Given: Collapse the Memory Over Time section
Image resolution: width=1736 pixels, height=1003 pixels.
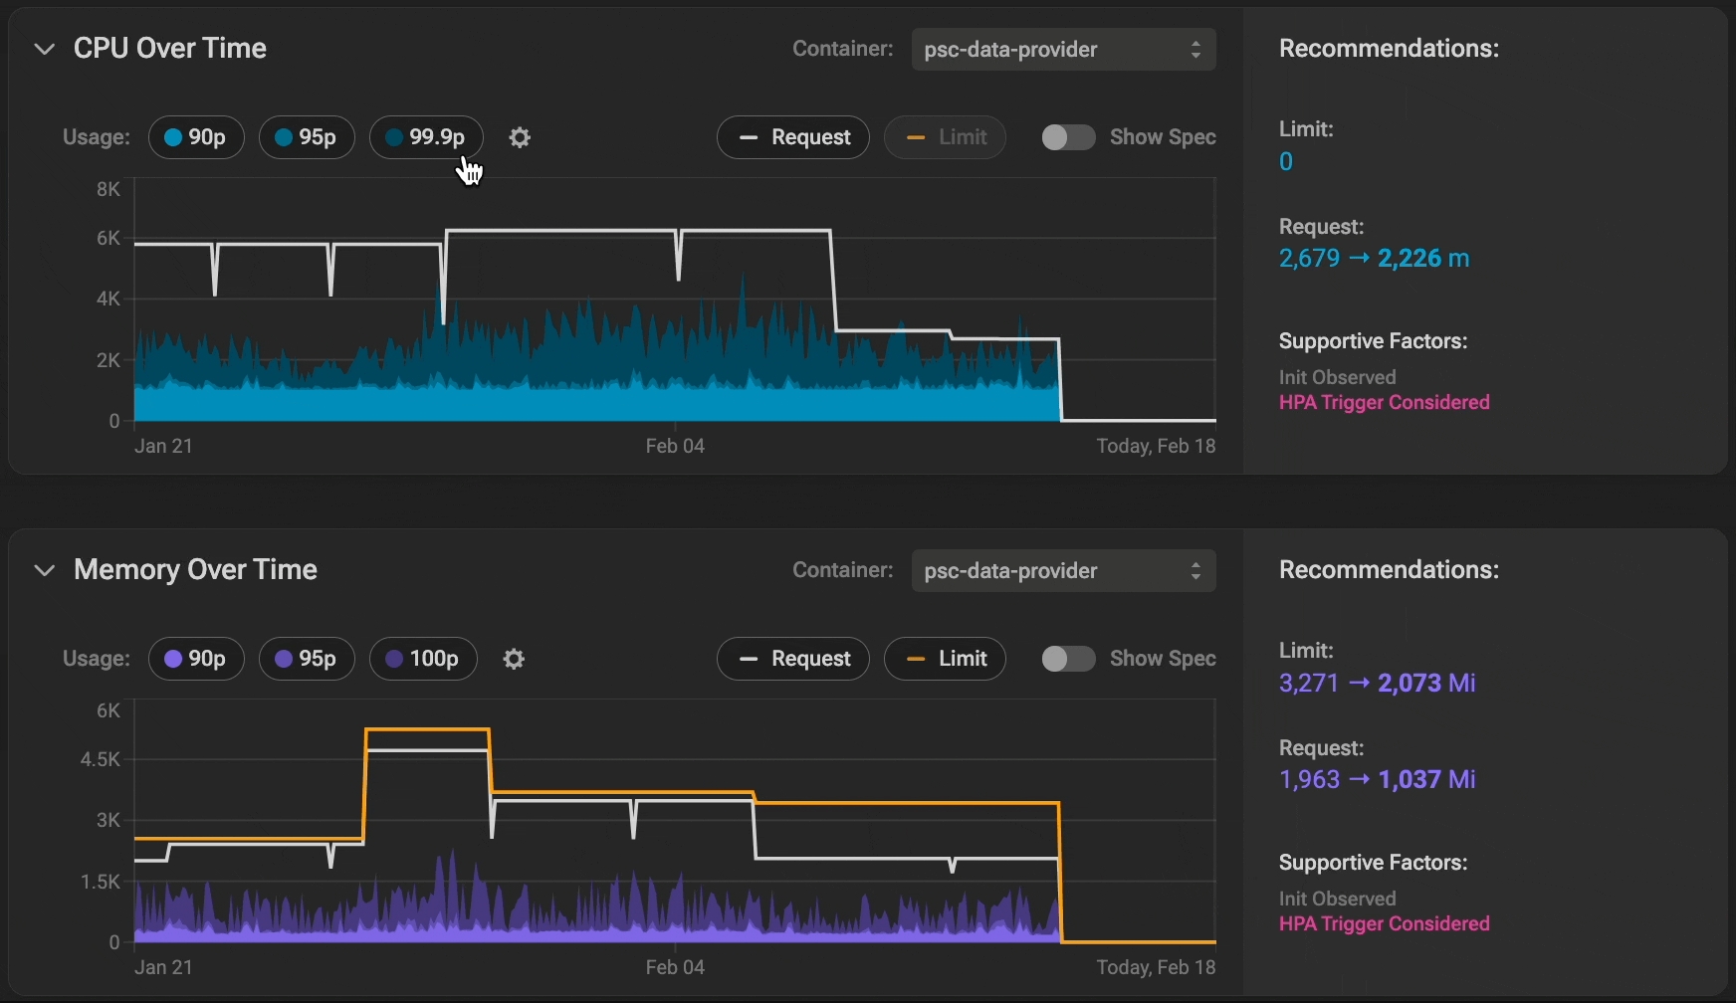Looking at the screenshot, I should click(x=44, y=570).
